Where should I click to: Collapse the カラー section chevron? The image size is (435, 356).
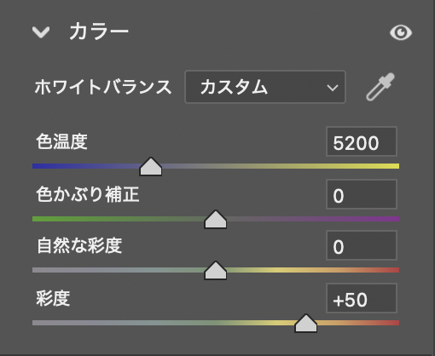[41, 32]
